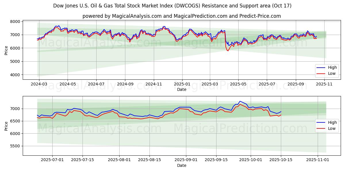Click the 2024-03 date tick on top chart
345x172 pixels.
(39, 84)
